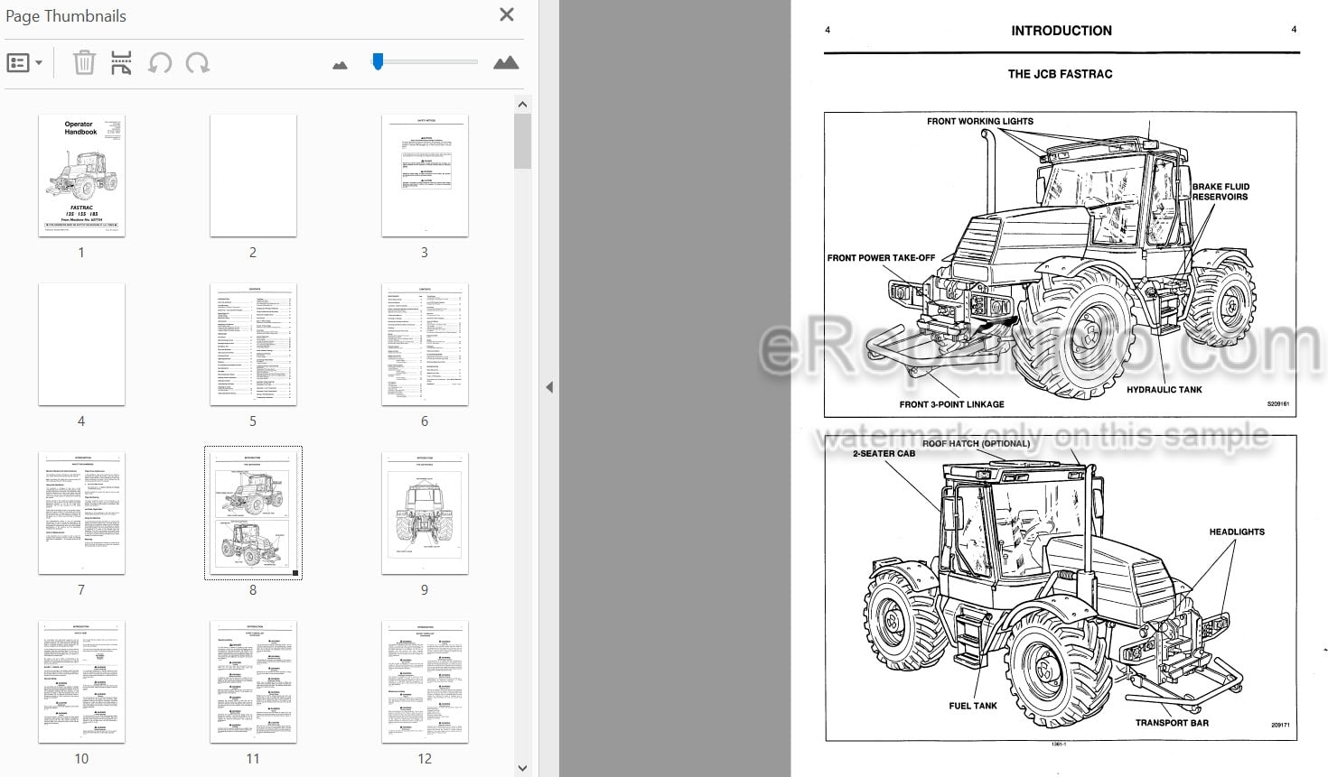Click BRAKE FLUID RESERVOIRS label
1328x777 pixels.
tap(1220, 191)
